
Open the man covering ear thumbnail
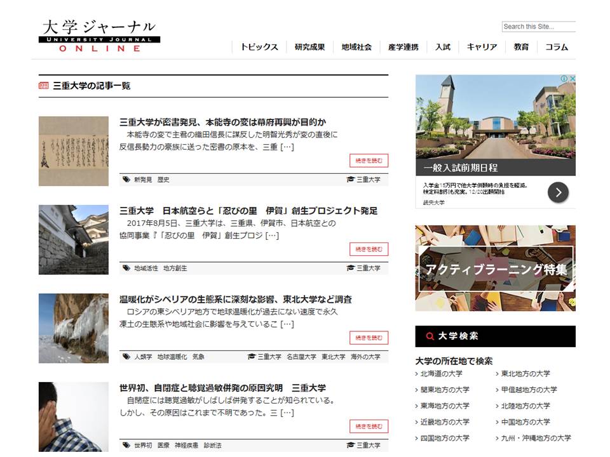pos(74,417)
